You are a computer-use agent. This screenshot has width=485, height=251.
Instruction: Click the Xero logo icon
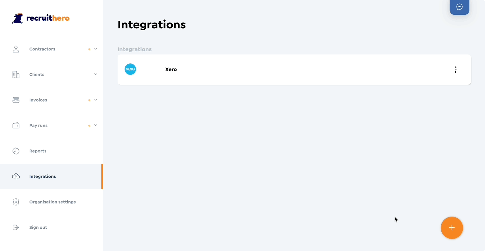130,69
